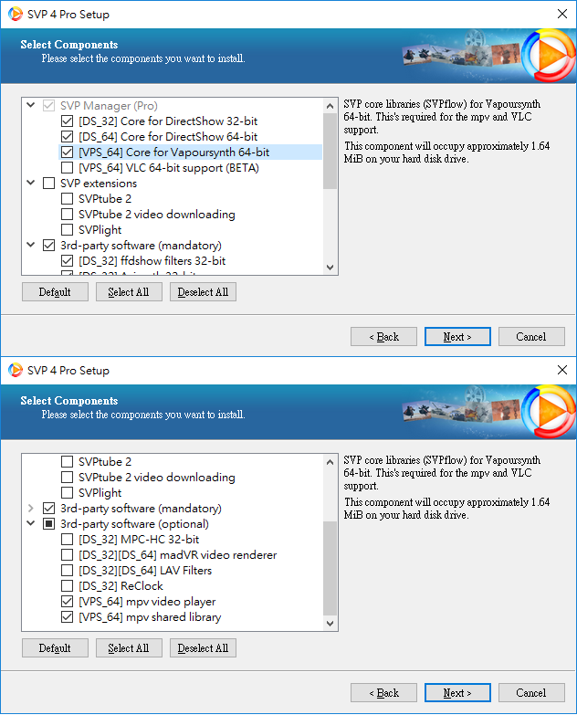The width and height of the screenshot is (577, 715).
Task: Click the SVP logo icon in the upper title bar
Action: coord(15,14)
